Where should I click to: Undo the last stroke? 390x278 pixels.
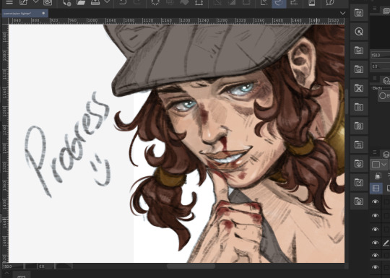click(123, 2)
